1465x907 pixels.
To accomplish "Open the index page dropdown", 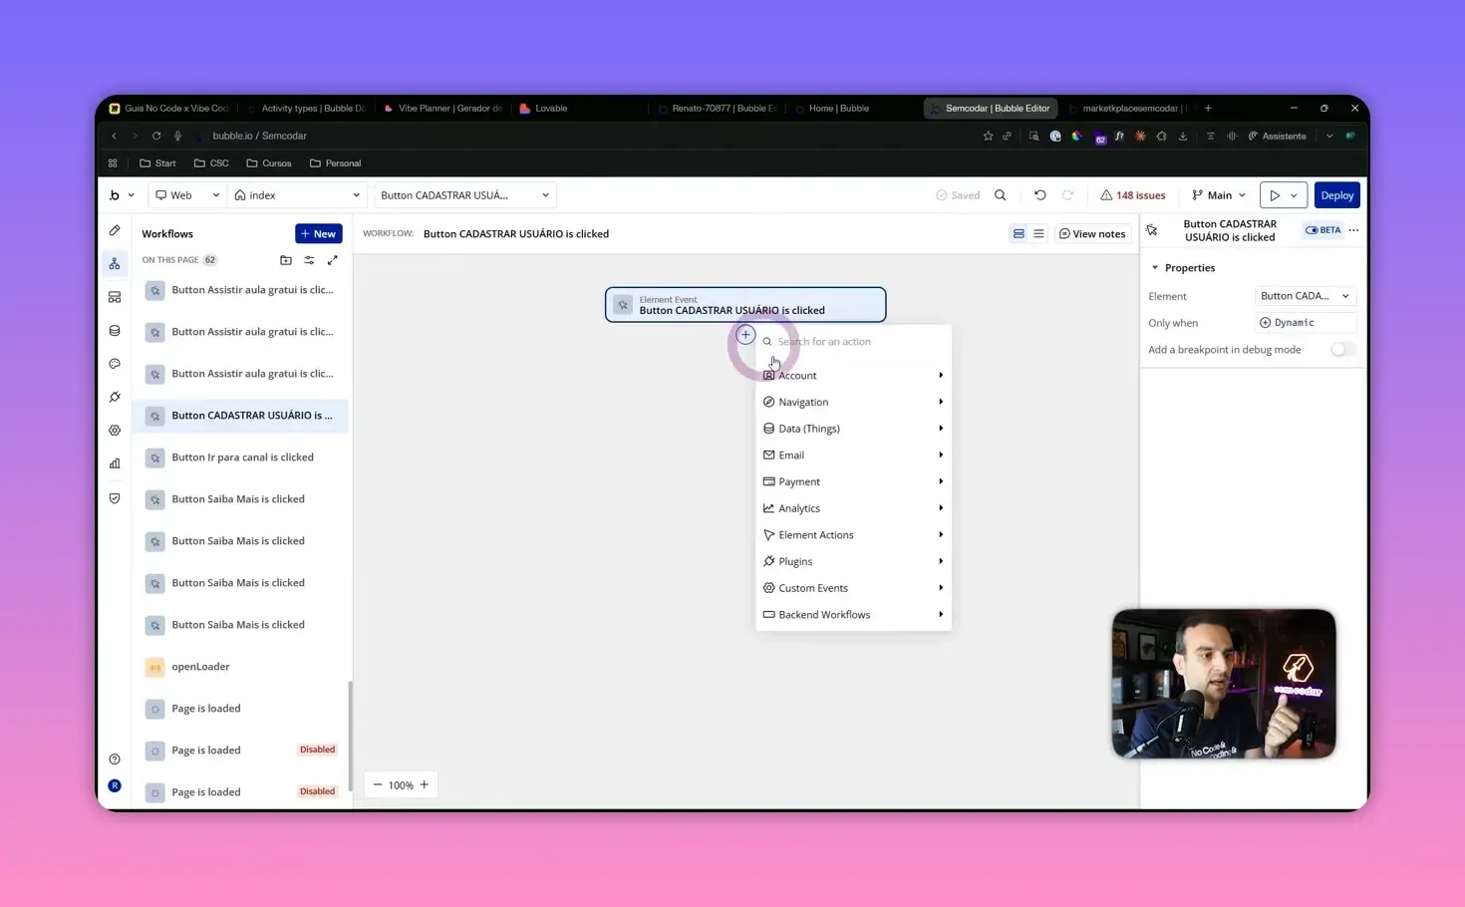I will point(297,195).
